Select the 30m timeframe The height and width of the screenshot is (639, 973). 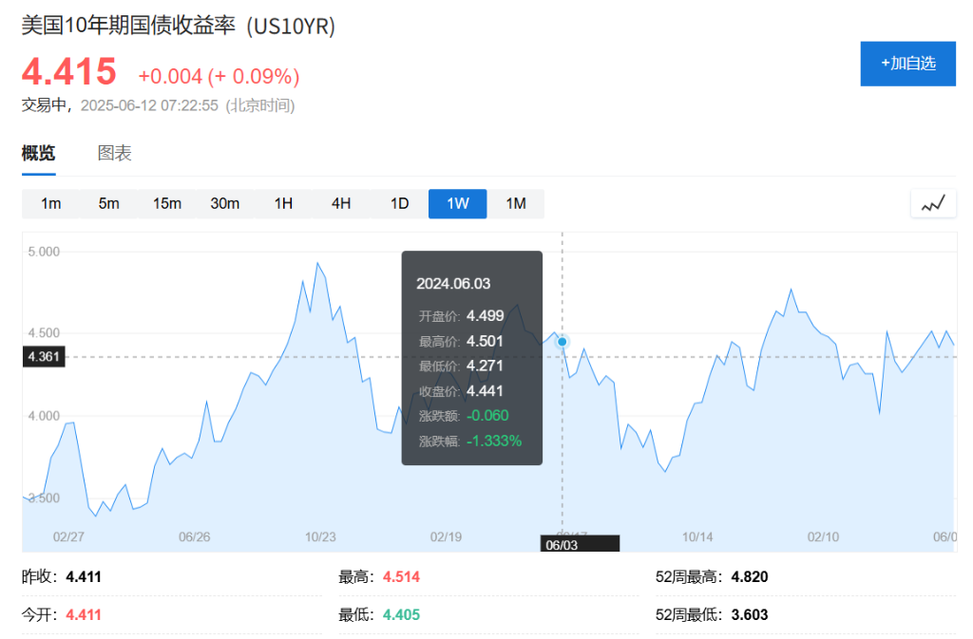click(x=224, y=202)
